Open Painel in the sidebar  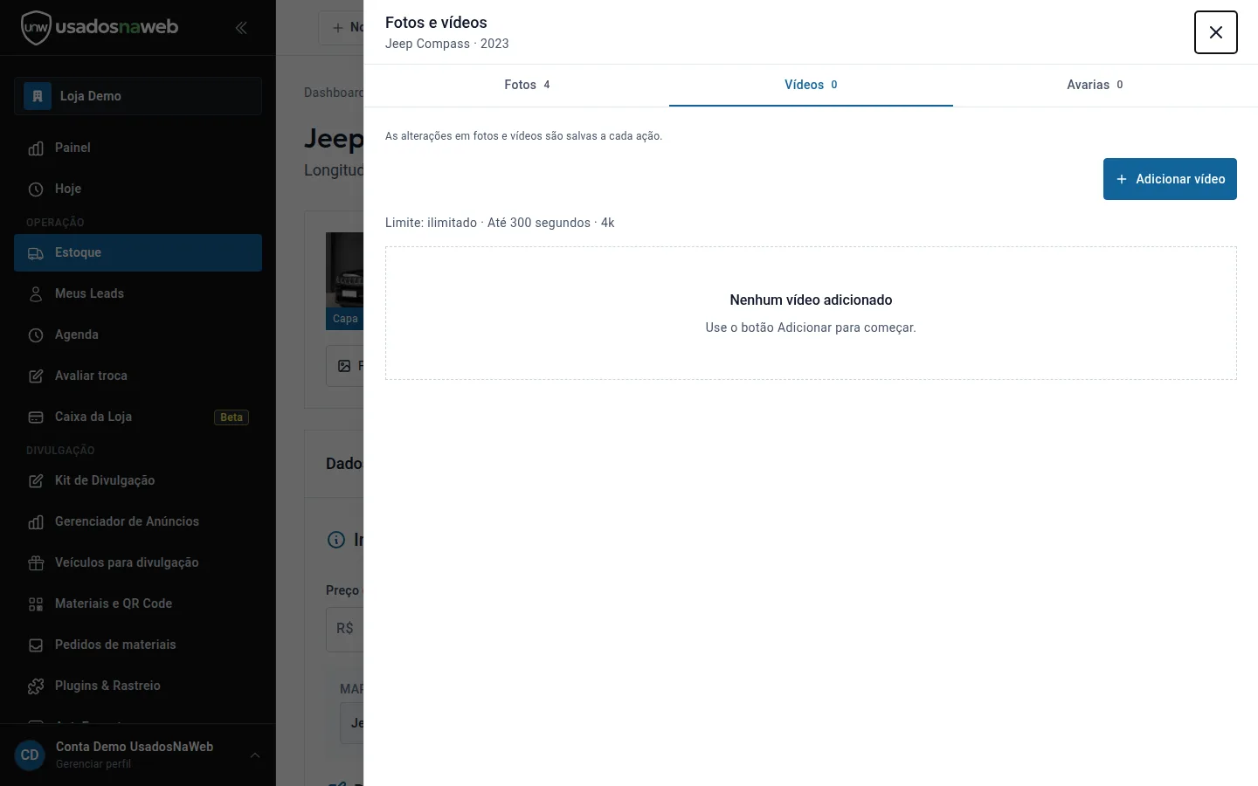(138, 148)
